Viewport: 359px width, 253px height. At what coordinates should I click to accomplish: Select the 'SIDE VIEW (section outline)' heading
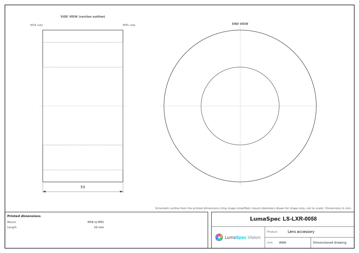(x=83, y=17)
